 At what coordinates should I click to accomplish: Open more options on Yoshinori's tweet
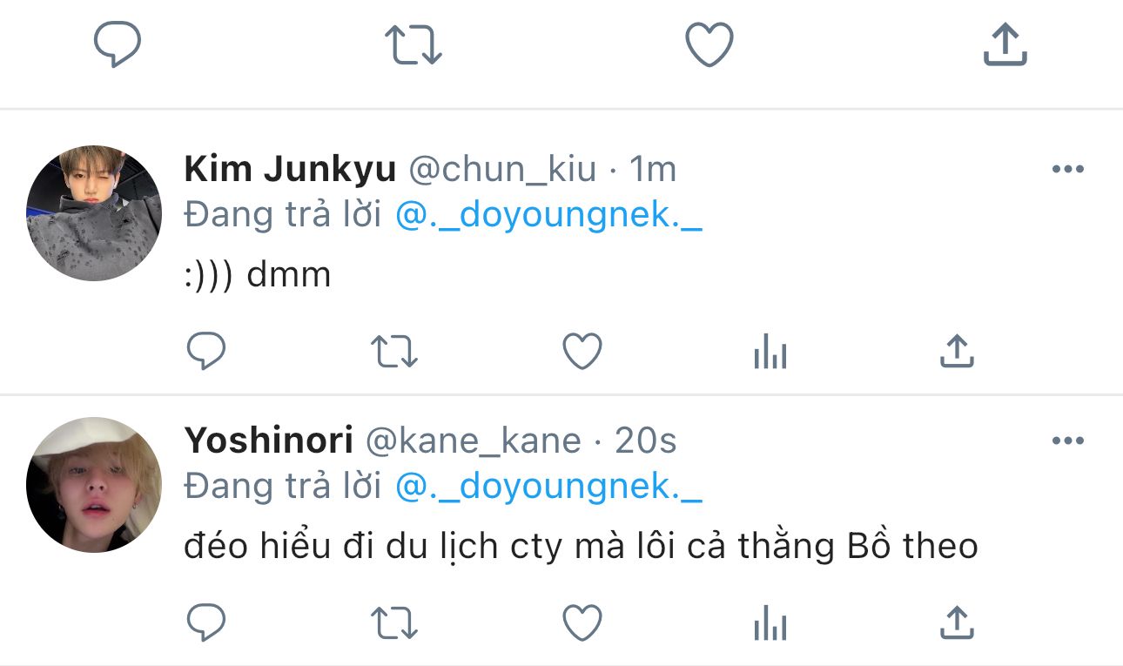pyautogui.click(x=1067, y=441)
